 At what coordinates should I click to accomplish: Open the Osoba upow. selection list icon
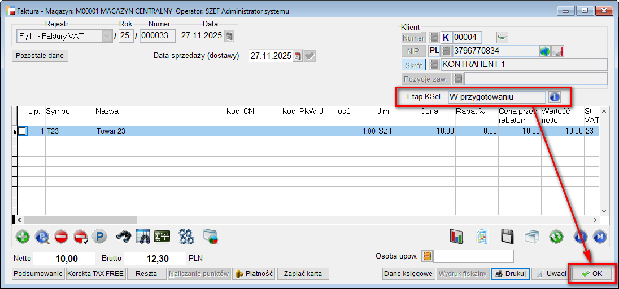(427, 256)
